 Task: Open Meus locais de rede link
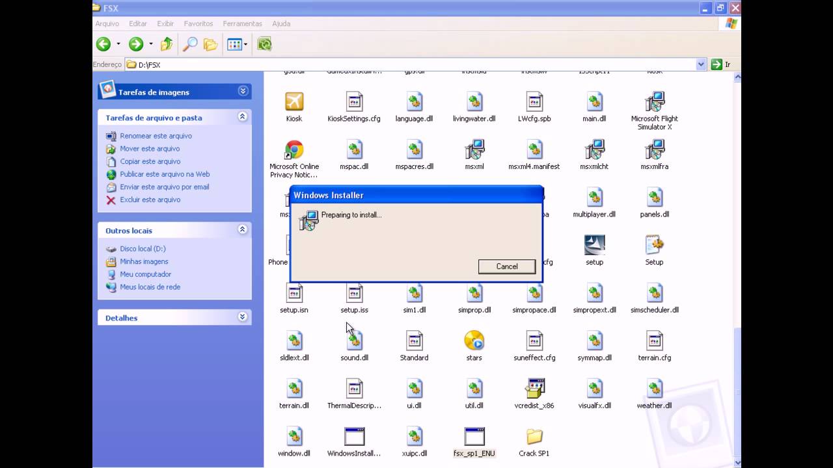click(x=150, y=287)
